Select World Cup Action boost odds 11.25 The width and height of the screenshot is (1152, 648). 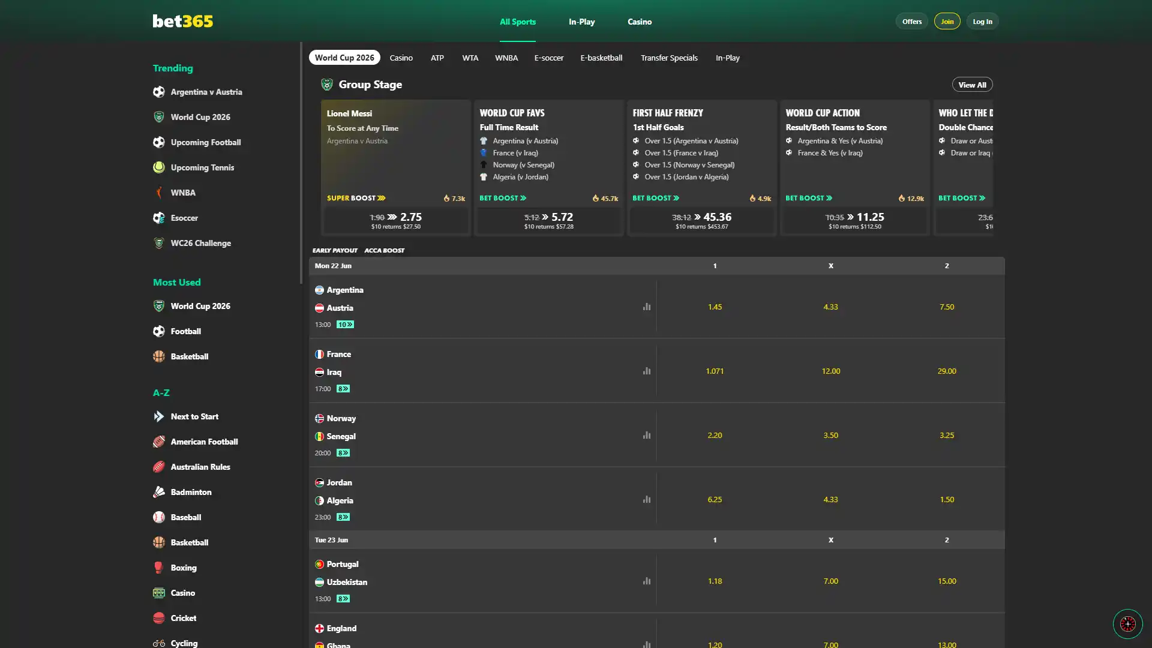coord(855,220)
